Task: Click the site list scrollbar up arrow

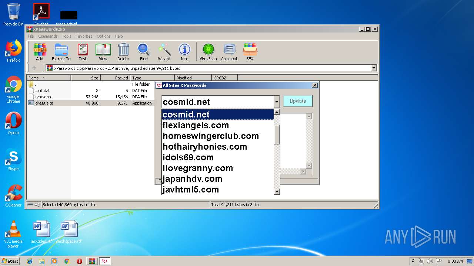Action: point(277,112)
